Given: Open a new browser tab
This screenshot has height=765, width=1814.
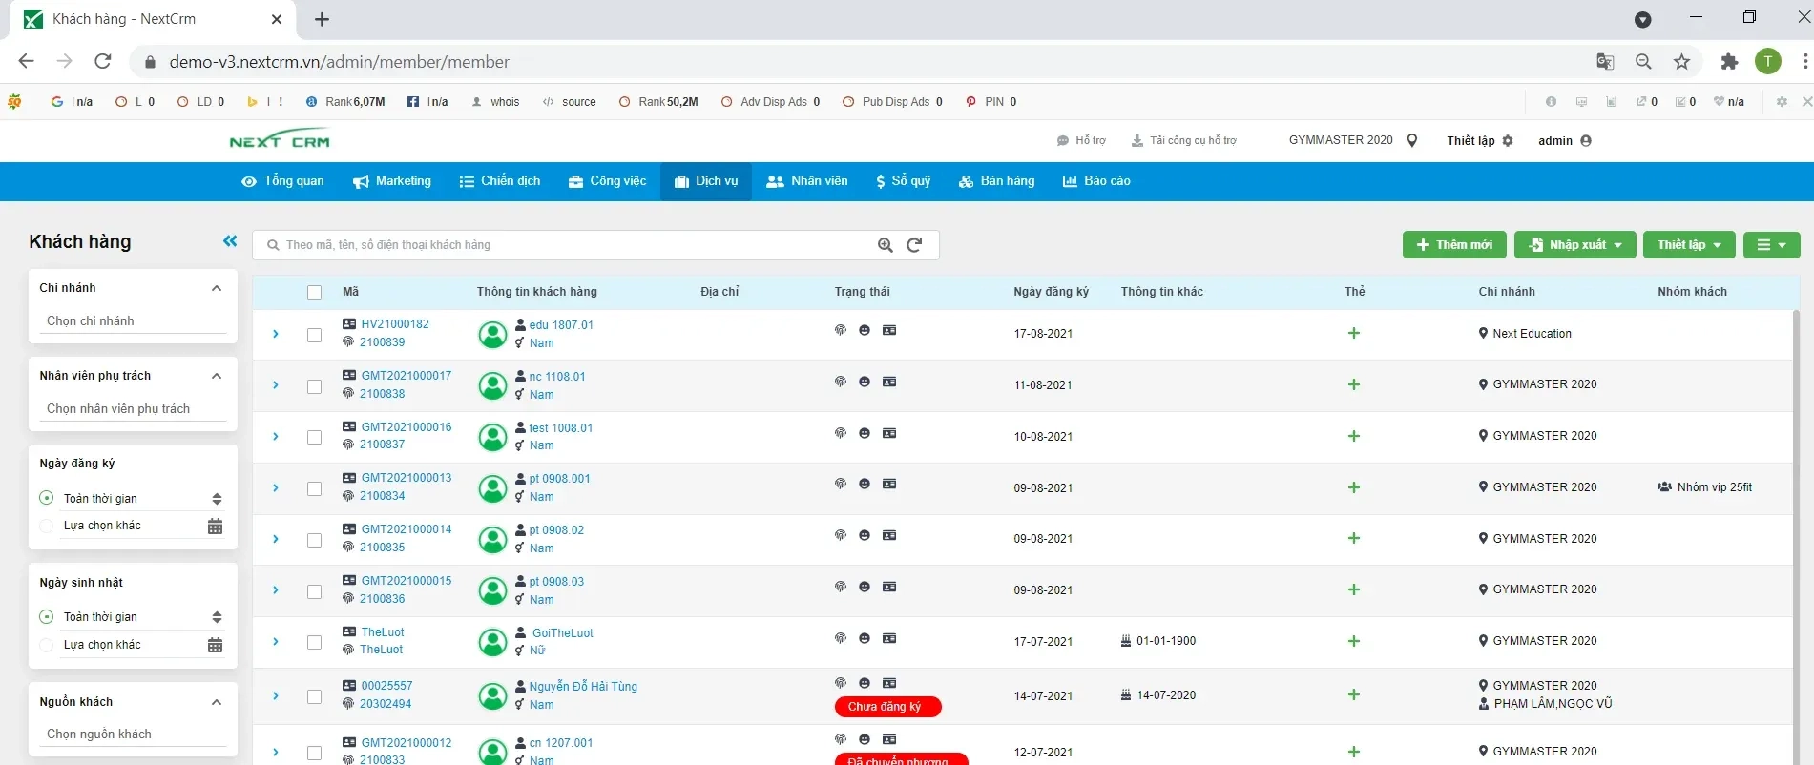Looking at the screenshot, I should (322, 19).
